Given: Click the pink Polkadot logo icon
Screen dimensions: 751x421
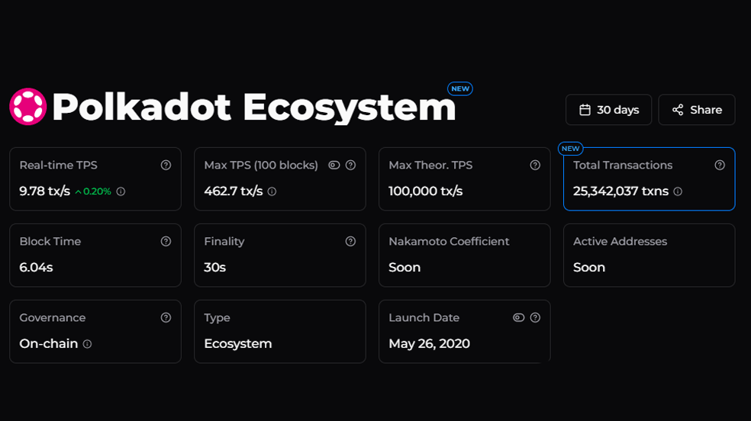Looking at the screenshot, I should coord(27,106).
